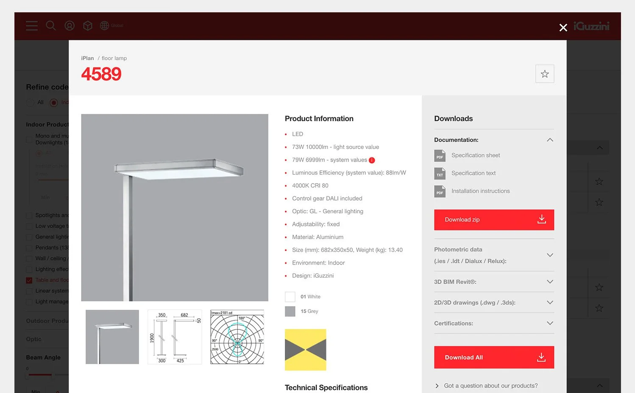This screenshot has width=635, height=393.
Task: Toggle the Mono and multi Downlights checkbox
Action: click(29, 139)
